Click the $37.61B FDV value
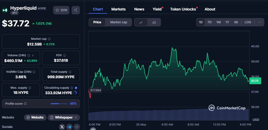The height and width of the screenshot is (130, 268). 61,60
